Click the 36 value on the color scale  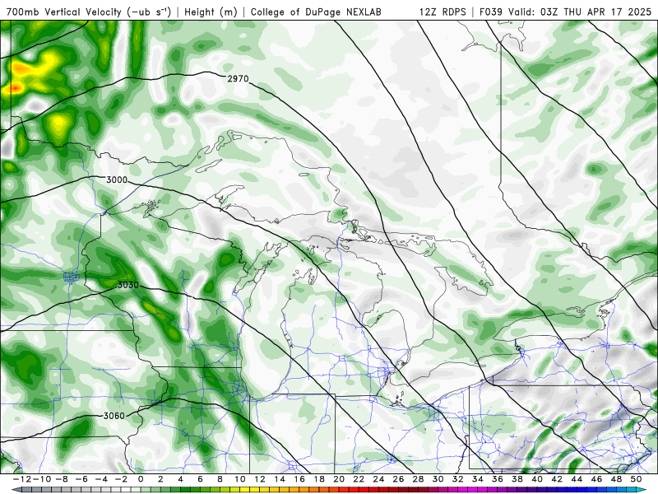click(498, 479)
